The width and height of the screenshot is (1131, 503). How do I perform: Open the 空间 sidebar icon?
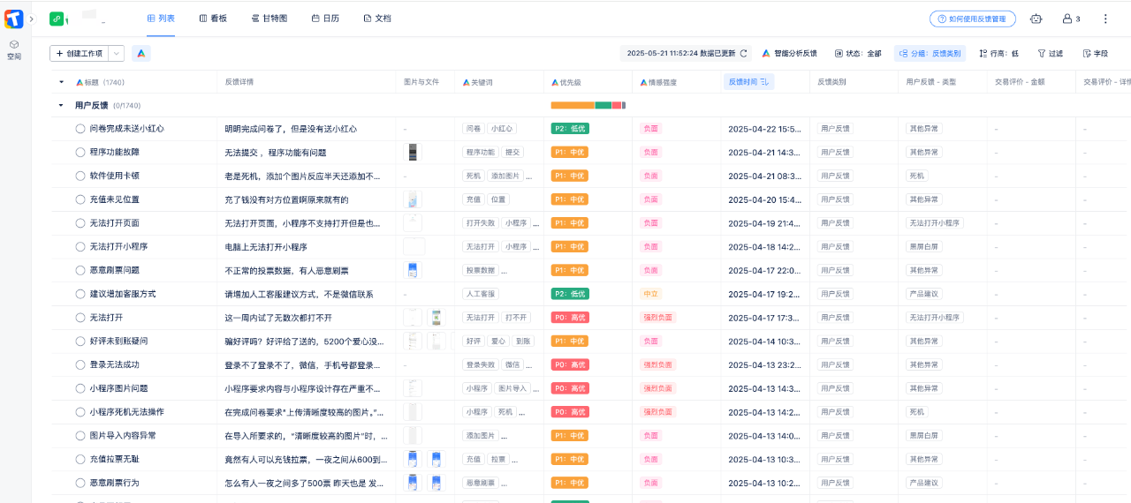[14, 49]
